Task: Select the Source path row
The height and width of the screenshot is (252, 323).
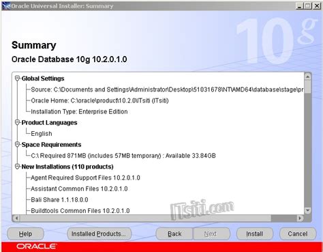Action: (167, 89)
